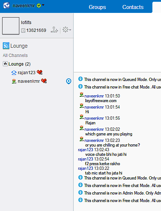Select the Lounge (2) channel row

(37, 64)
